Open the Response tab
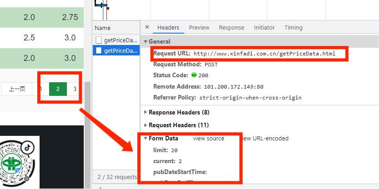 tap(232, 28)
